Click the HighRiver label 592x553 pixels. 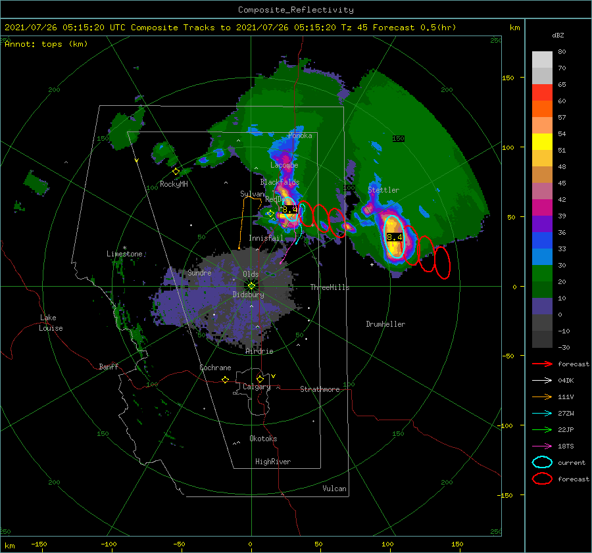[273, 462]
